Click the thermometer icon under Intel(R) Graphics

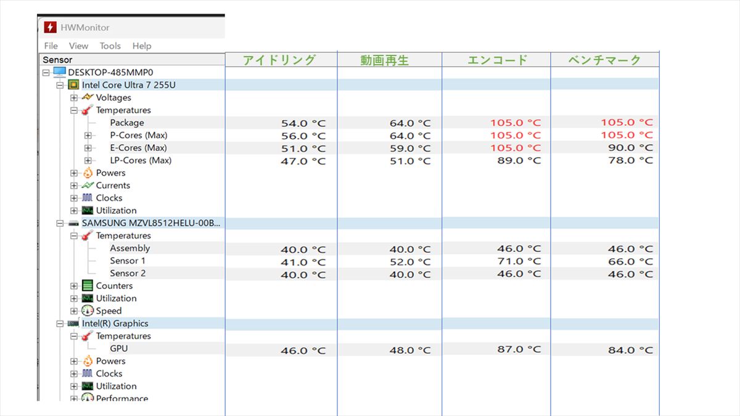(x=87, y=336)
